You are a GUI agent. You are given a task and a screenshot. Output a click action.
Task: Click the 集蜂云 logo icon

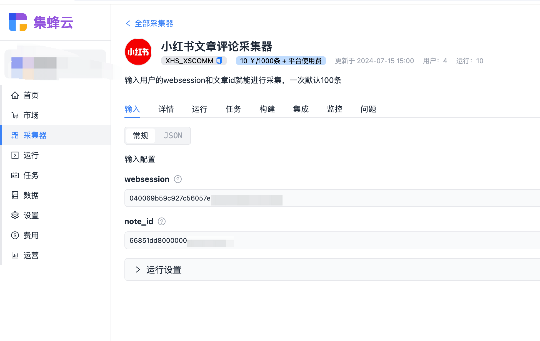(x=18, y=22)
